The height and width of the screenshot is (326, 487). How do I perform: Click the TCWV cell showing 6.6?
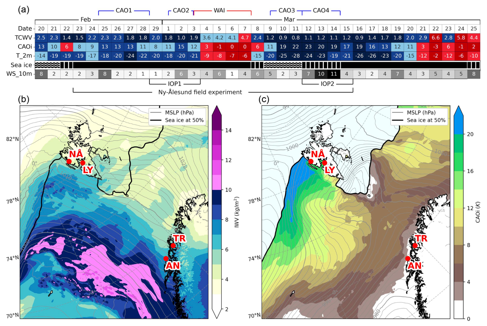click(x=436, y=38)
